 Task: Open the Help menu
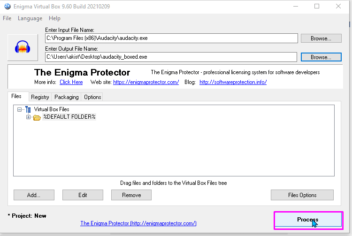pyautogui.click(x=54, y=18)
